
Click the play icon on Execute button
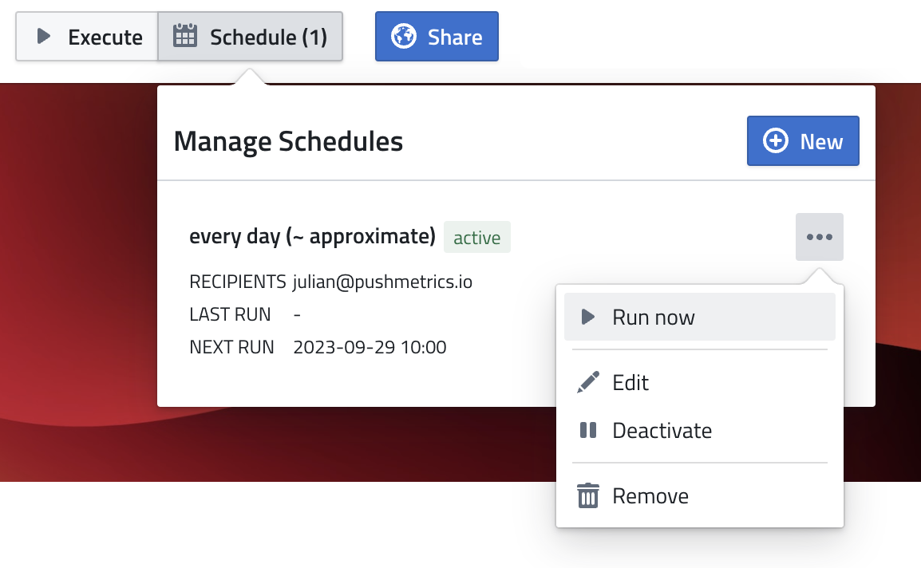44,36
